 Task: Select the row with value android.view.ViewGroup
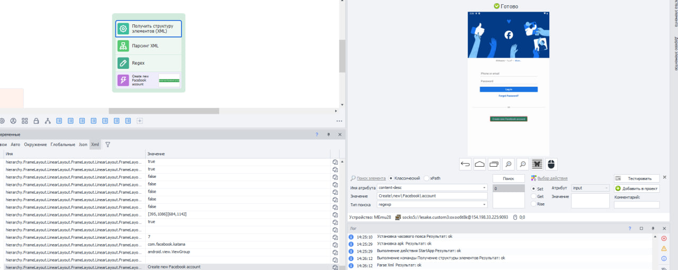[x=169, y=252]
